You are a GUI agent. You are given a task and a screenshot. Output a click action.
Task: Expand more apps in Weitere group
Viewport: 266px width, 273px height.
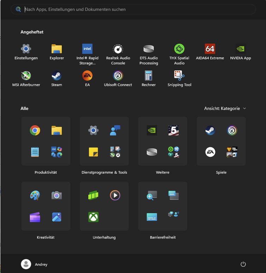(x=174, y=152)
